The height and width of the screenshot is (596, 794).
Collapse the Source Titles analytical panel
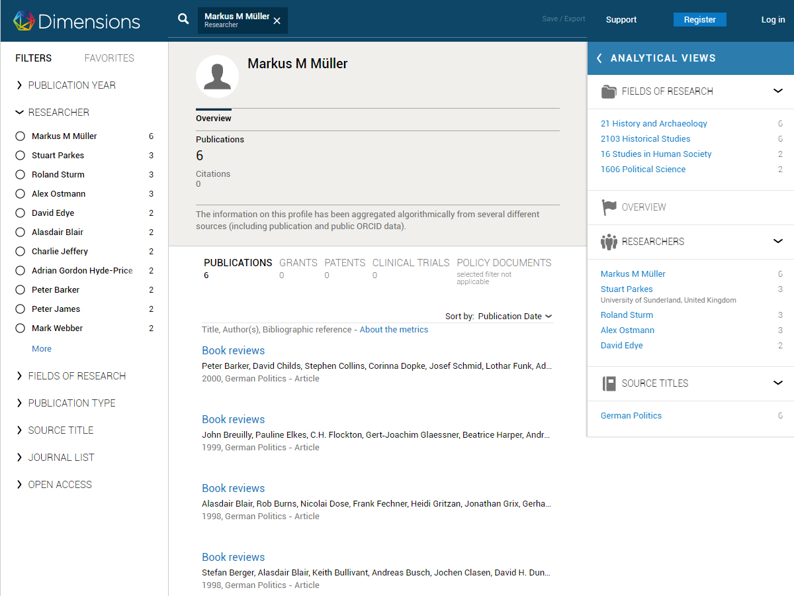[x=777, y=383]
